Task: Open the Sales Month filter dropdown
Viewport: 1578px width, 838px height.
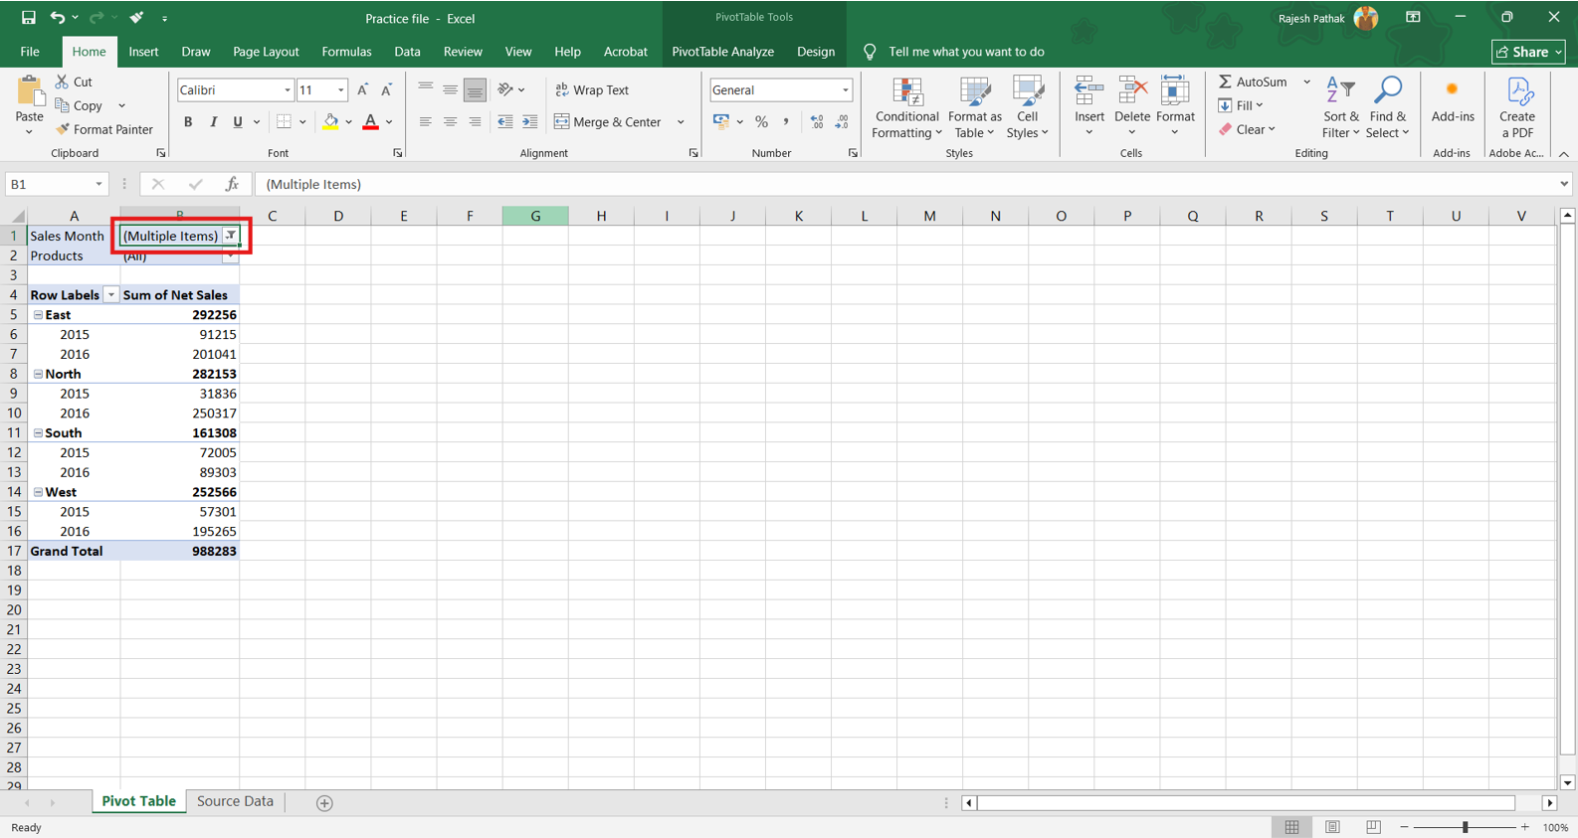Action: click(230, 236)
